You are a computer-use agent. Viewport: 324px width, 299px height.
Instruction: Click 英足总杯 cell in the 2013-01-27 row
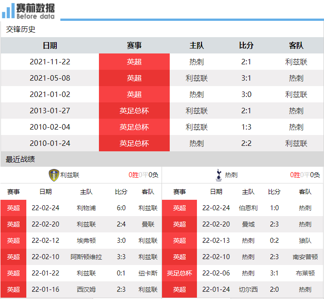click(134, 111)
